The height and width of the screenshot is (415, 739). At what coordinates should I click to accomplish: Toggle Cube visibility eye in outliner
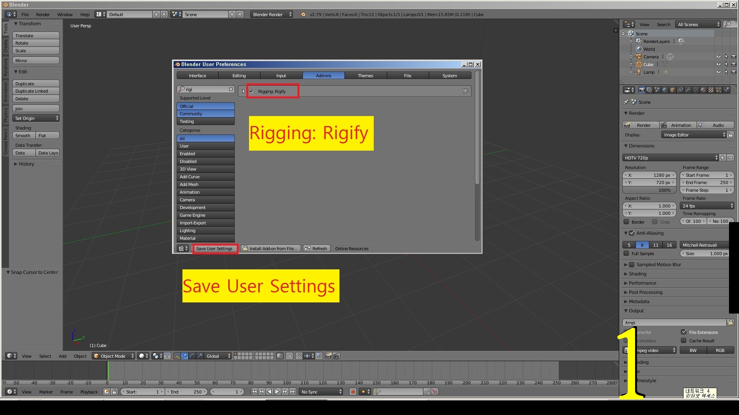(x=718, y=64)
